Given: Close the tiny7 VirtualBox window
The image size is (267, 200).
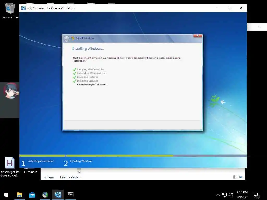Looking at the screenshot, I should click(x=241, y=8).
